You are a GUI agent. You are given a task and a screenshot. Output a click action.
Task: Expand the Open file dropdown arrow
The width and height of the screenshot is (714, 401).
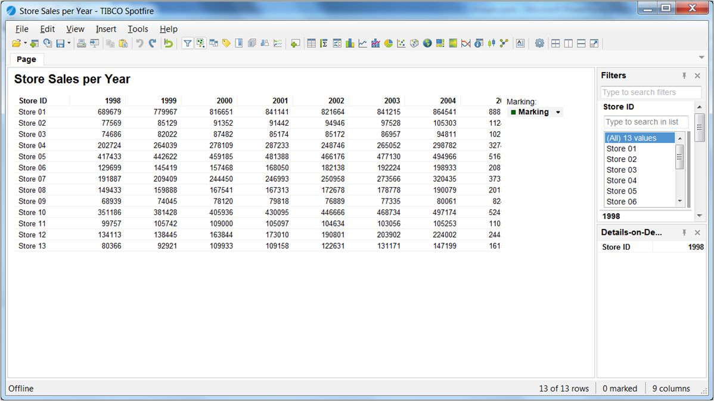coord(25,43)
